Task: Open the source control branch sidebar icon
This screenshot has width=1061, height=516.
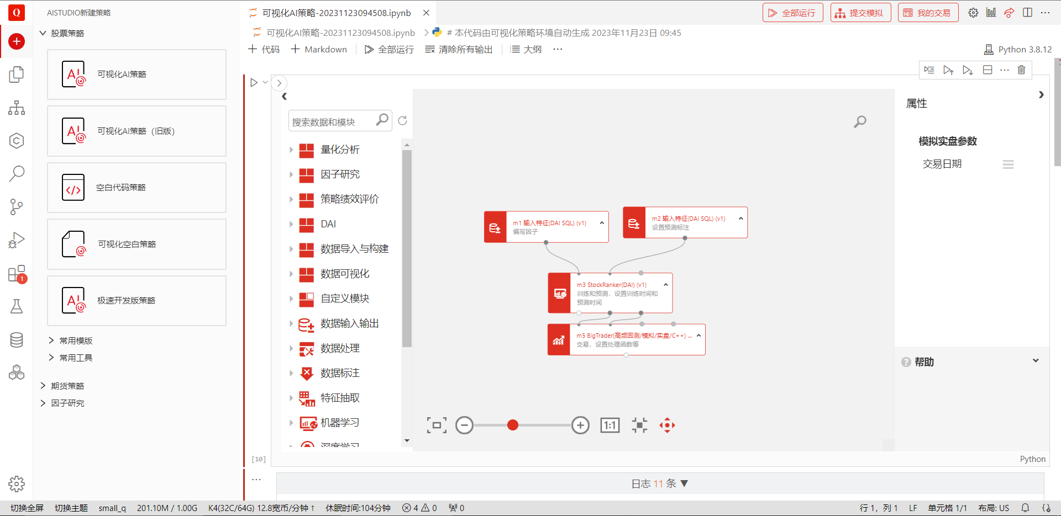Action: (x=17, y=207)
